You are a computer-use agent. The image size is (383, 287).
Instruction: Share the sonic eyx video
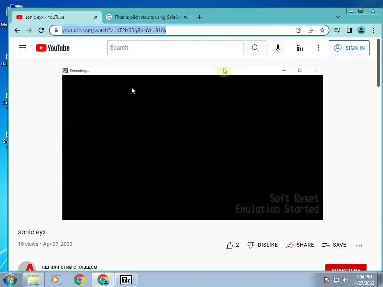300,245
